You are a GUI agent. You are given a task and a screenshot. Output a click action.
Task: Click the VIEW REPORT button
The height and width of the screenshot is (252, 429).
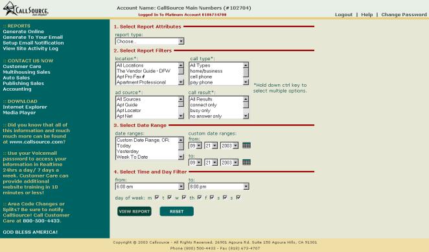coord(134,211)
